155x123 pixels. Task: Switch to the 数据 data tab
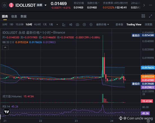pyautogui.click(x=23, y=16)
